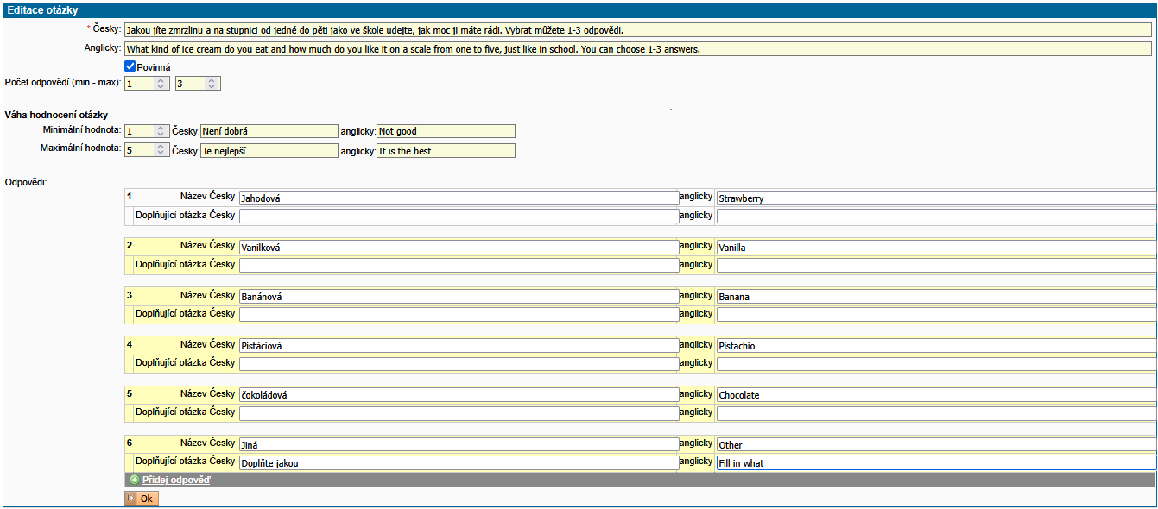The image size is (1158, 509).
Task: Focus the 'It is the best' English field
Action: (446, 150)
